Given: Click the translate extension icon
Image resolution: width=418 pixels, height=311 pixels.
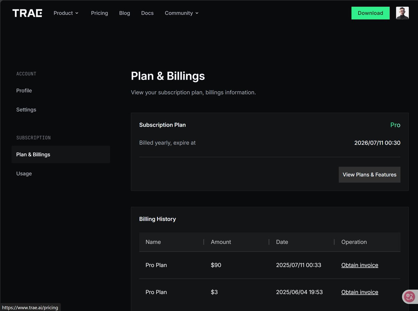Looking at the screenshot, I should (x=409, y=296).
